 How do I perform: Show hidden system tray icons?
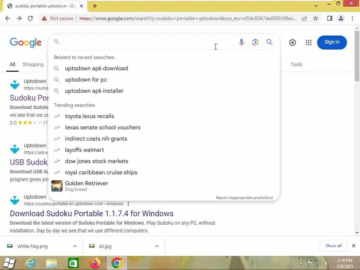(301, 263)
